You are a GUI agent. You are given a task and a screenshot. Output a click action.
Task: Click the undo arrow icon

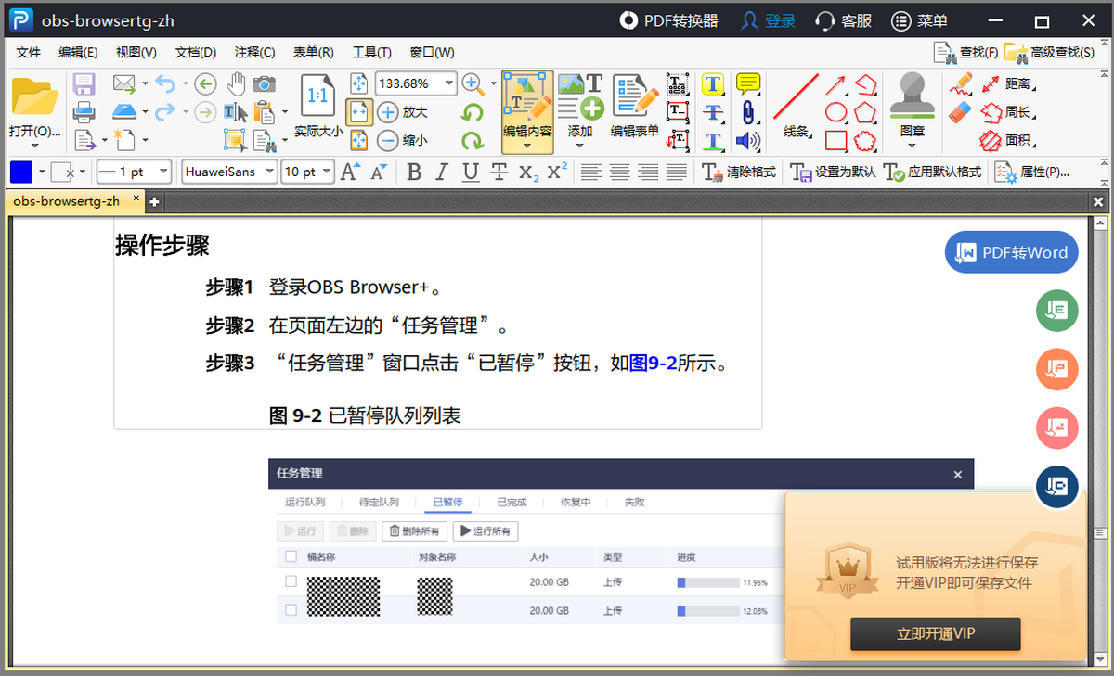click(165, 84)
